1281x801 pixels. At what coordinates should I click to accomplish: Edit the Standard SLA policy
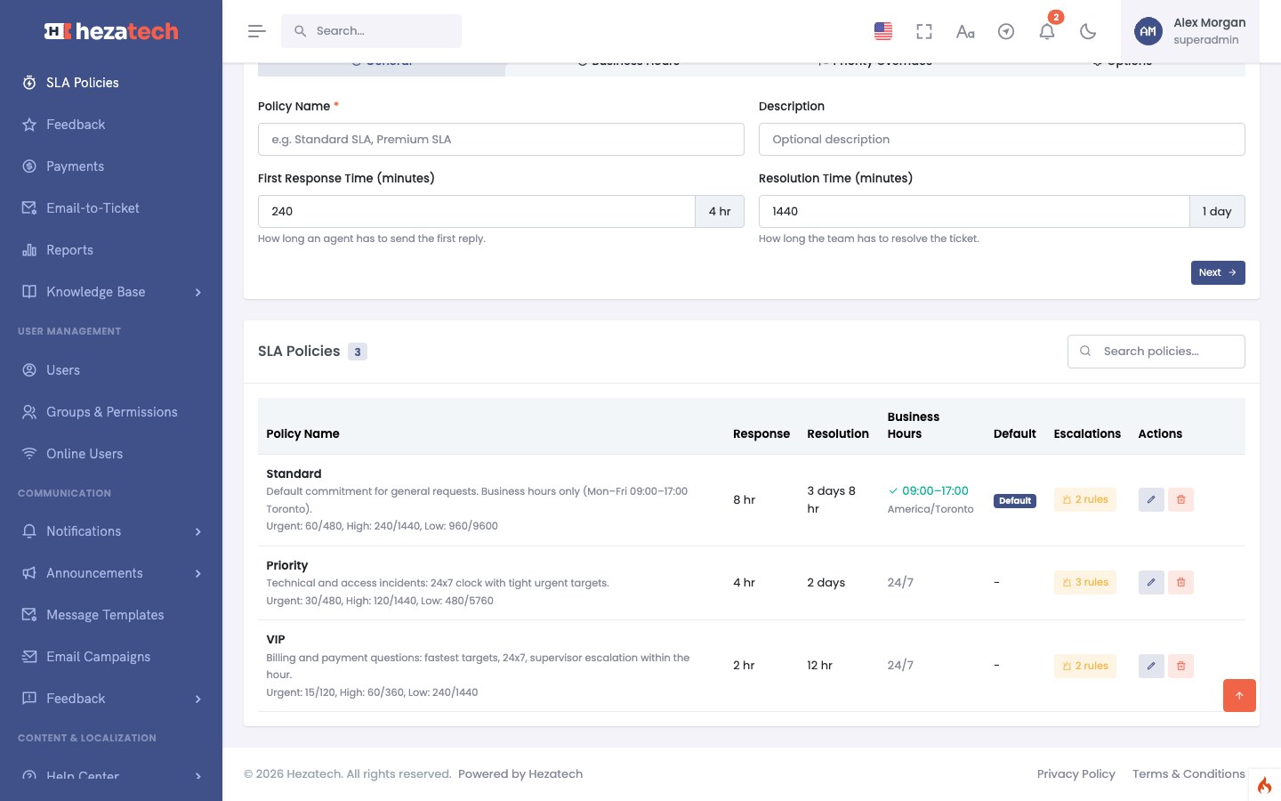(1151, 499)
